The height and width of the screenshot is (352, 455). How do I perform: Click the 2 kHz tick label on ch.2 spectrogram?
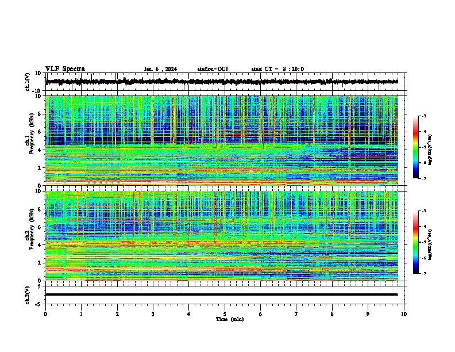tap(41, 263)
